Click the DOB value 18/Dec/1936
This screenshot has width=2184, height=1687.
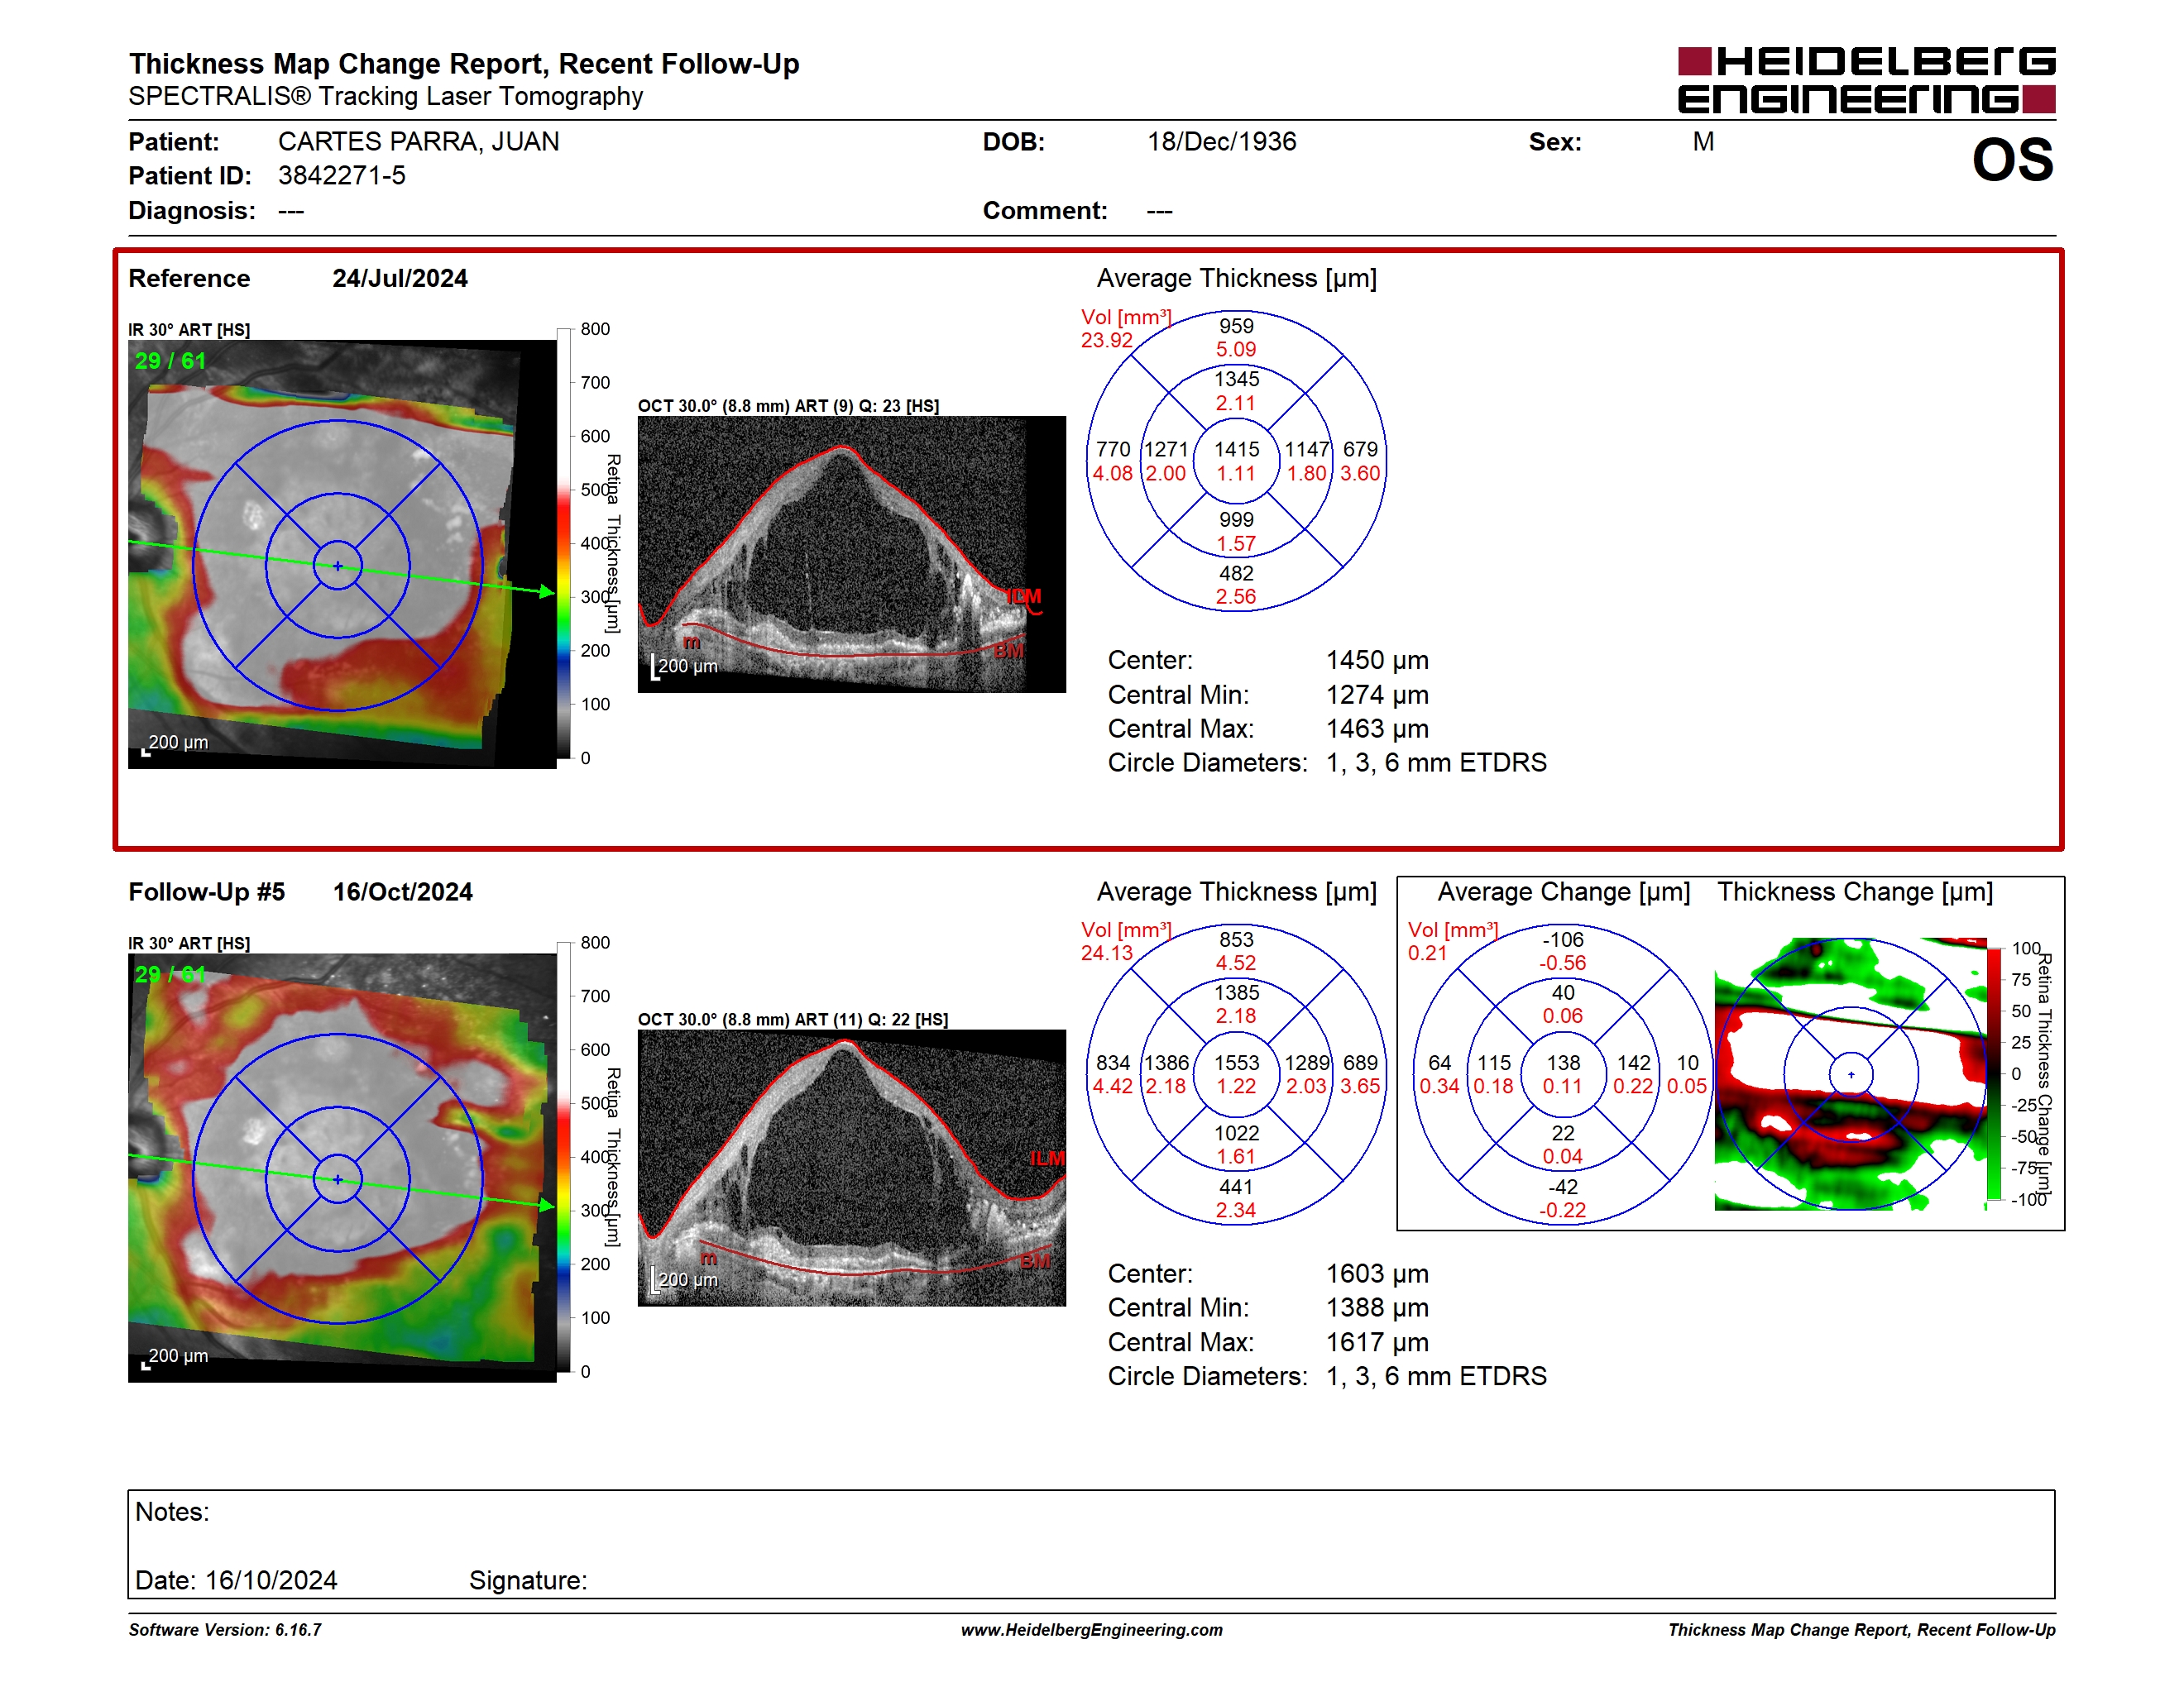(1221, 142)
